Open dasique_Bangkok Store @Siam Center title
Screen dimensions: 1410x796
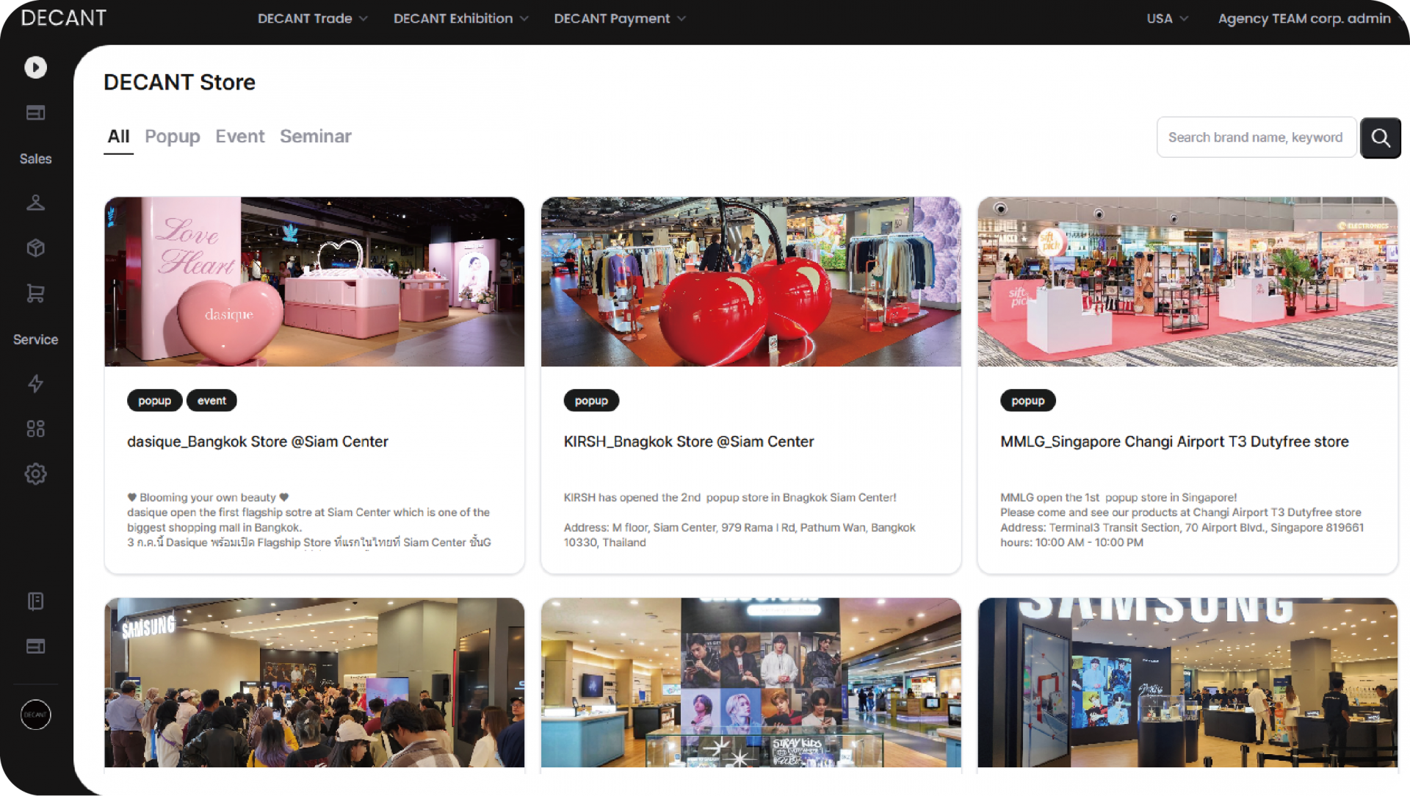[x=257, y=441]
